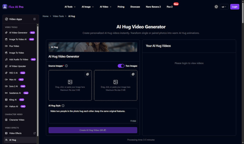This screenshot has height=144, width=244.
Task: Expand the AI Image dropdown menu
Action: (88, 7)
